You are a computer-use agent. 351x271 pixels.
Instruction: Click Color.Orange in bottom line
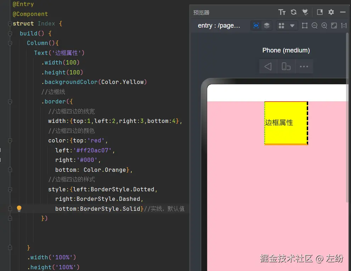(x=105, y=170)
